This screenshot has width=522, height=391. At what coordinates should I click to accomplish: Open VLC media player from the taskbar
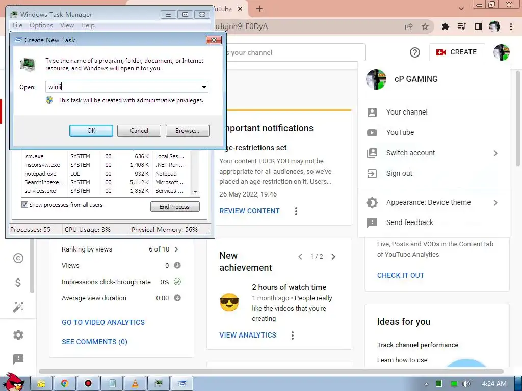click(x=135, y=384)
